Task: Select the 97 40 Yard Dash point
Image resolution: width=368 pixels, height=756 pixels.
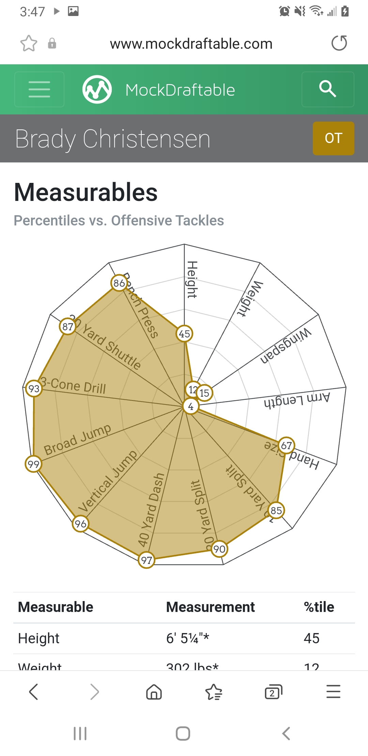Action: (147, 560)
